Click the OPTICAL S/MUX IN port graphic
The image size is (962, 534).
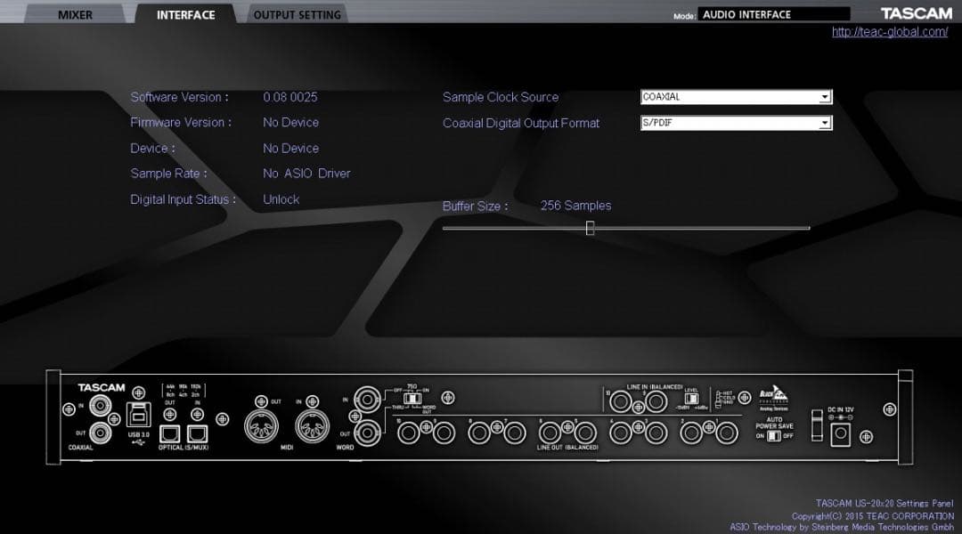(x=198, y=432)
